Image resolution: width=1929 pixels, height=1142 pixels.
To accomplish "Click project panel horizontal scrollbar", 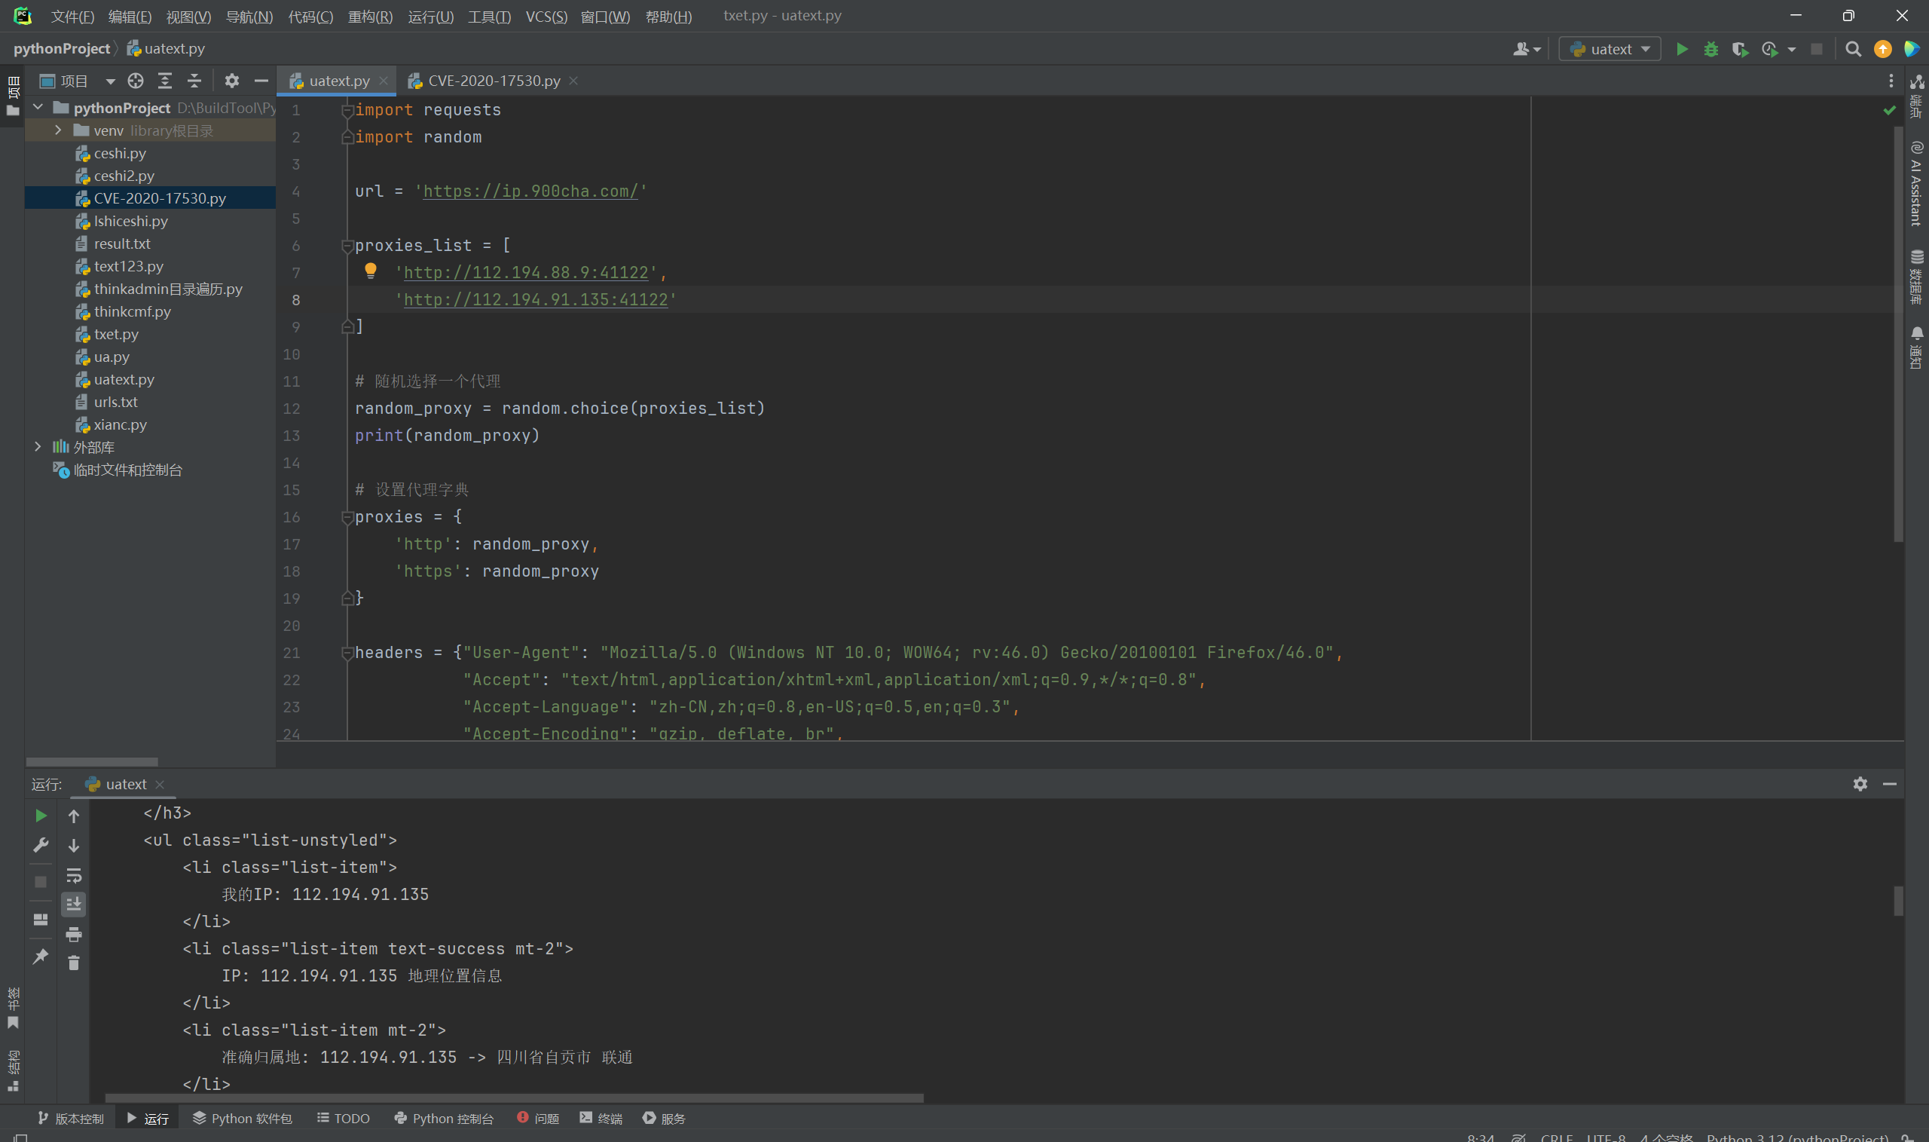I will [91, 762].
